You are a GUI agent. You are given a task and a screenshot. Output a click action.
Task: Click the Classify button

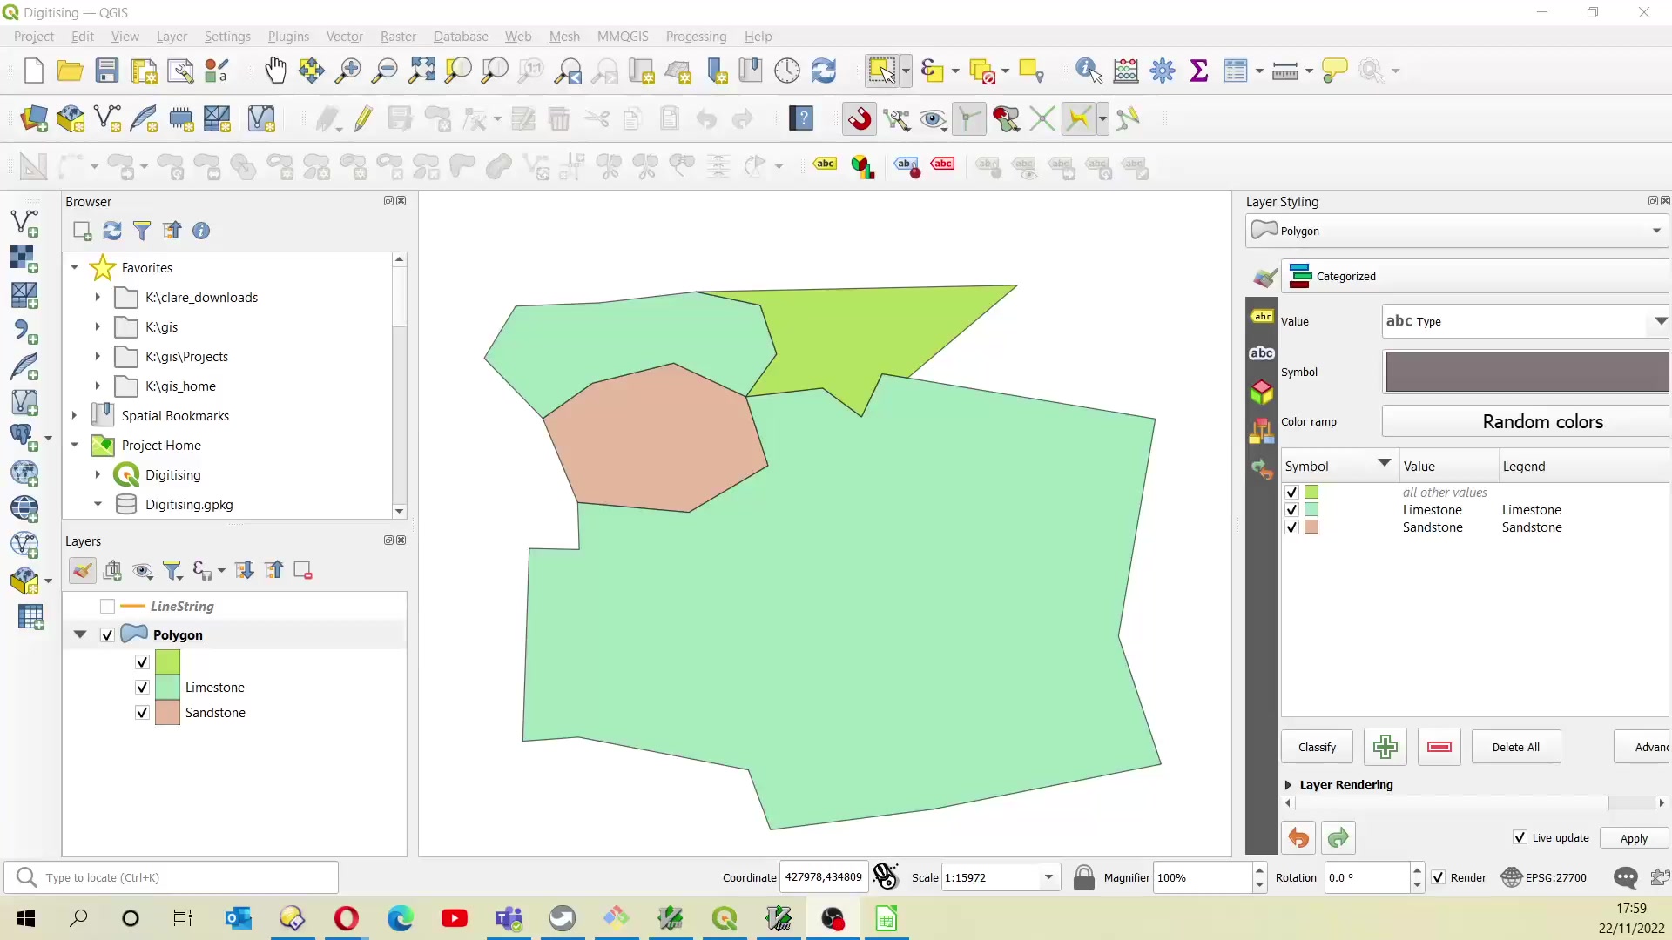(1317, 747)
